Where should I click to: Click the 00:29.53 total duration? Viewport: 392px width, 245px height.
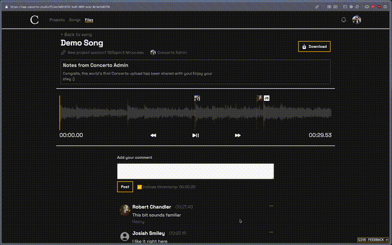point(320,135)
